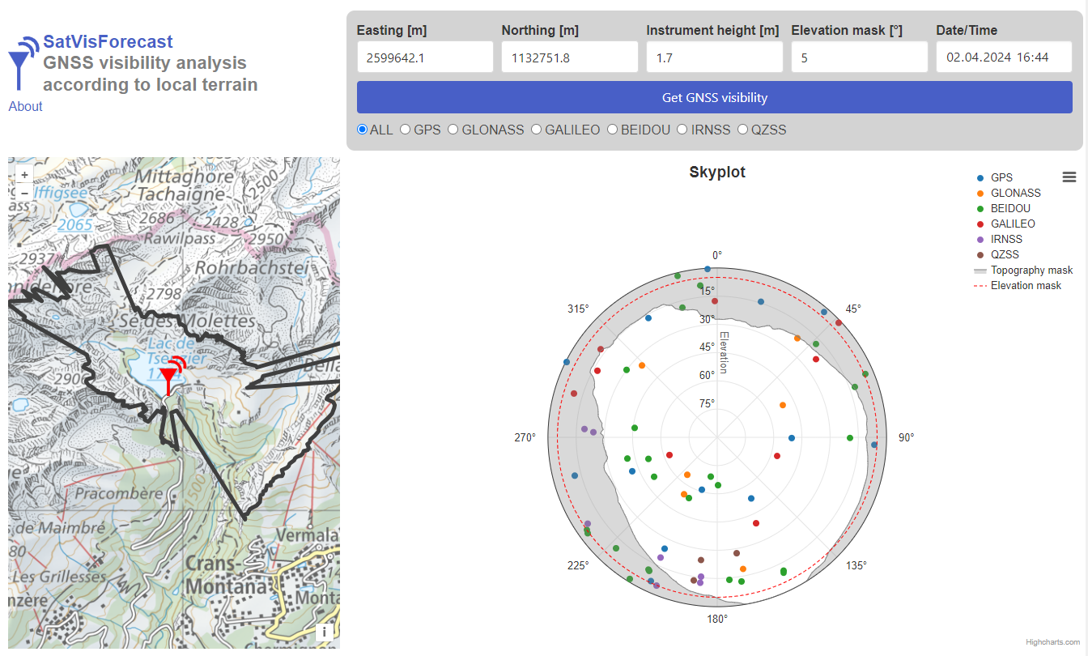Select the QZSS radio button

tap(742, 130)
